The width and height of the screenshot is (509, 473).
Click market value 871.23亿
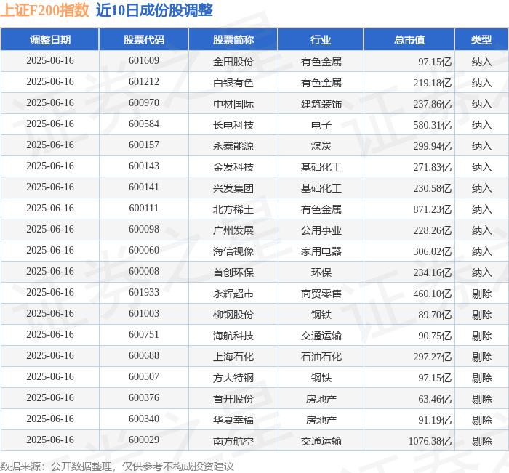click(432, 209)
